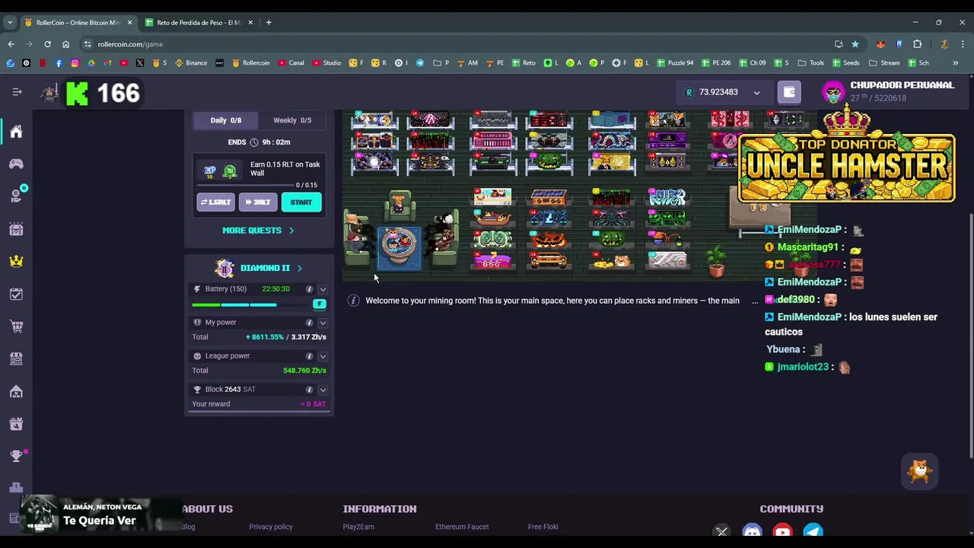This screenshot has width=974, height=548.
Task: Click the START quest button
Action: point(301,202)
